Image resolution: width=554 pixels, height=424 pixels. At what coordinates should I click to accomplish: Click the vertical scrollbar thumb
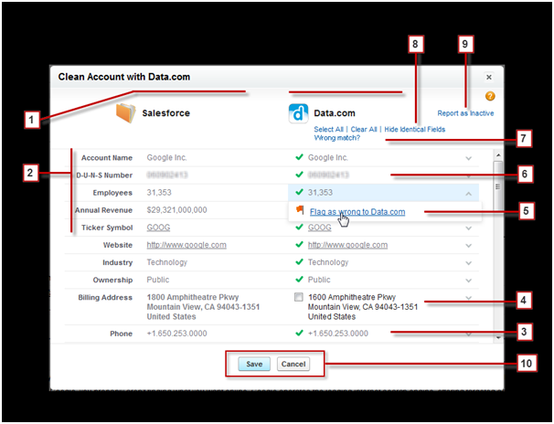(498, 185)
